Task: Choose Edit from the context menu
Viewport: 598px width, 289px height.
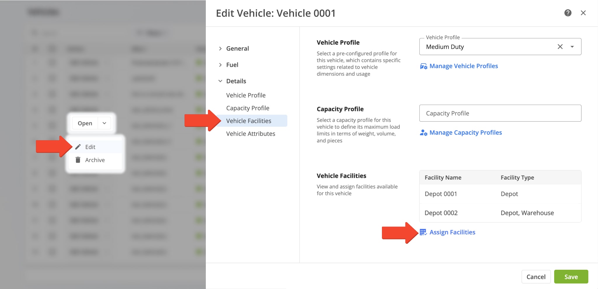Action: [x=95, y=147]
